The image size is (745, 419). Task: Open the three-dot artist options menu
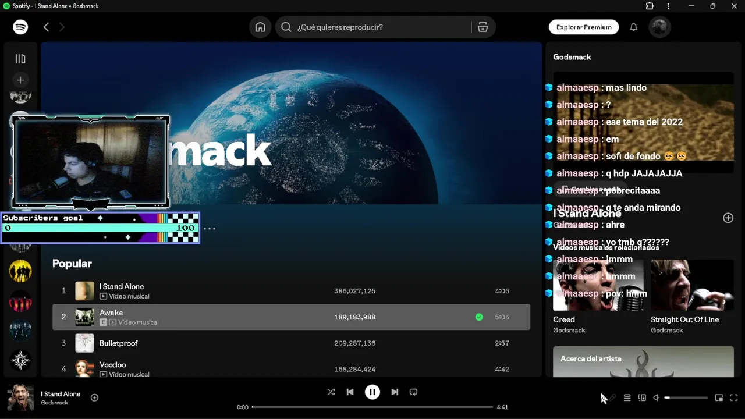click(210, 229)
